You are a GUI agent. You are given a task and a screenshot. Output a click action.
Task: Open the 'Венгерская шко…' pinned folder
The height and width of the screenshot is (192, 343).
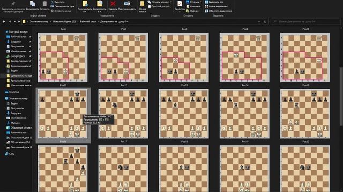[20, 61]
